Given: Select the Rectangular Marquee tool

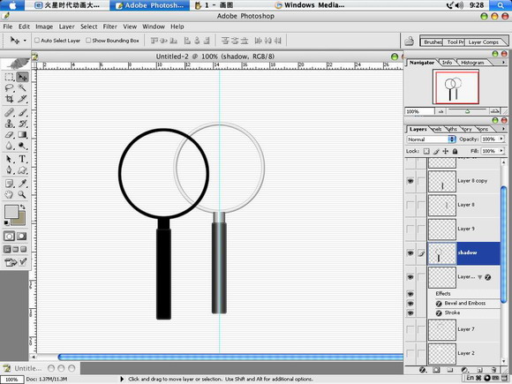Looking at the screenshot, I should (9, 77).
